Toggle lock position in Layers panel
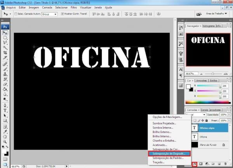This screenshot has width=233, height=168. [203, 121]
